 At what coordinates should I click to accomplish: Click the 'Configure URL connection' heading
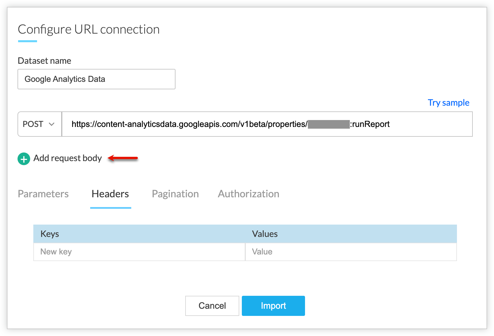89,29
